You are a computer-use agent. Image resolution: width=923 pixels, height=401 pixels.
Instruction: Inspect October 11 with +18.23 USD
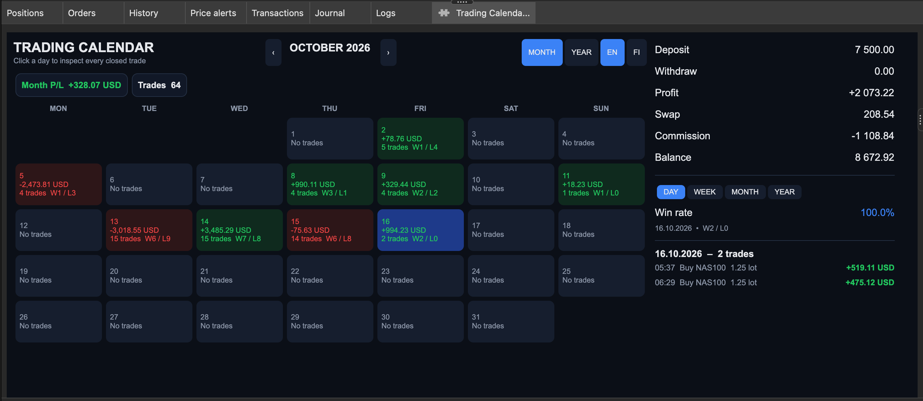coord(601,184)
